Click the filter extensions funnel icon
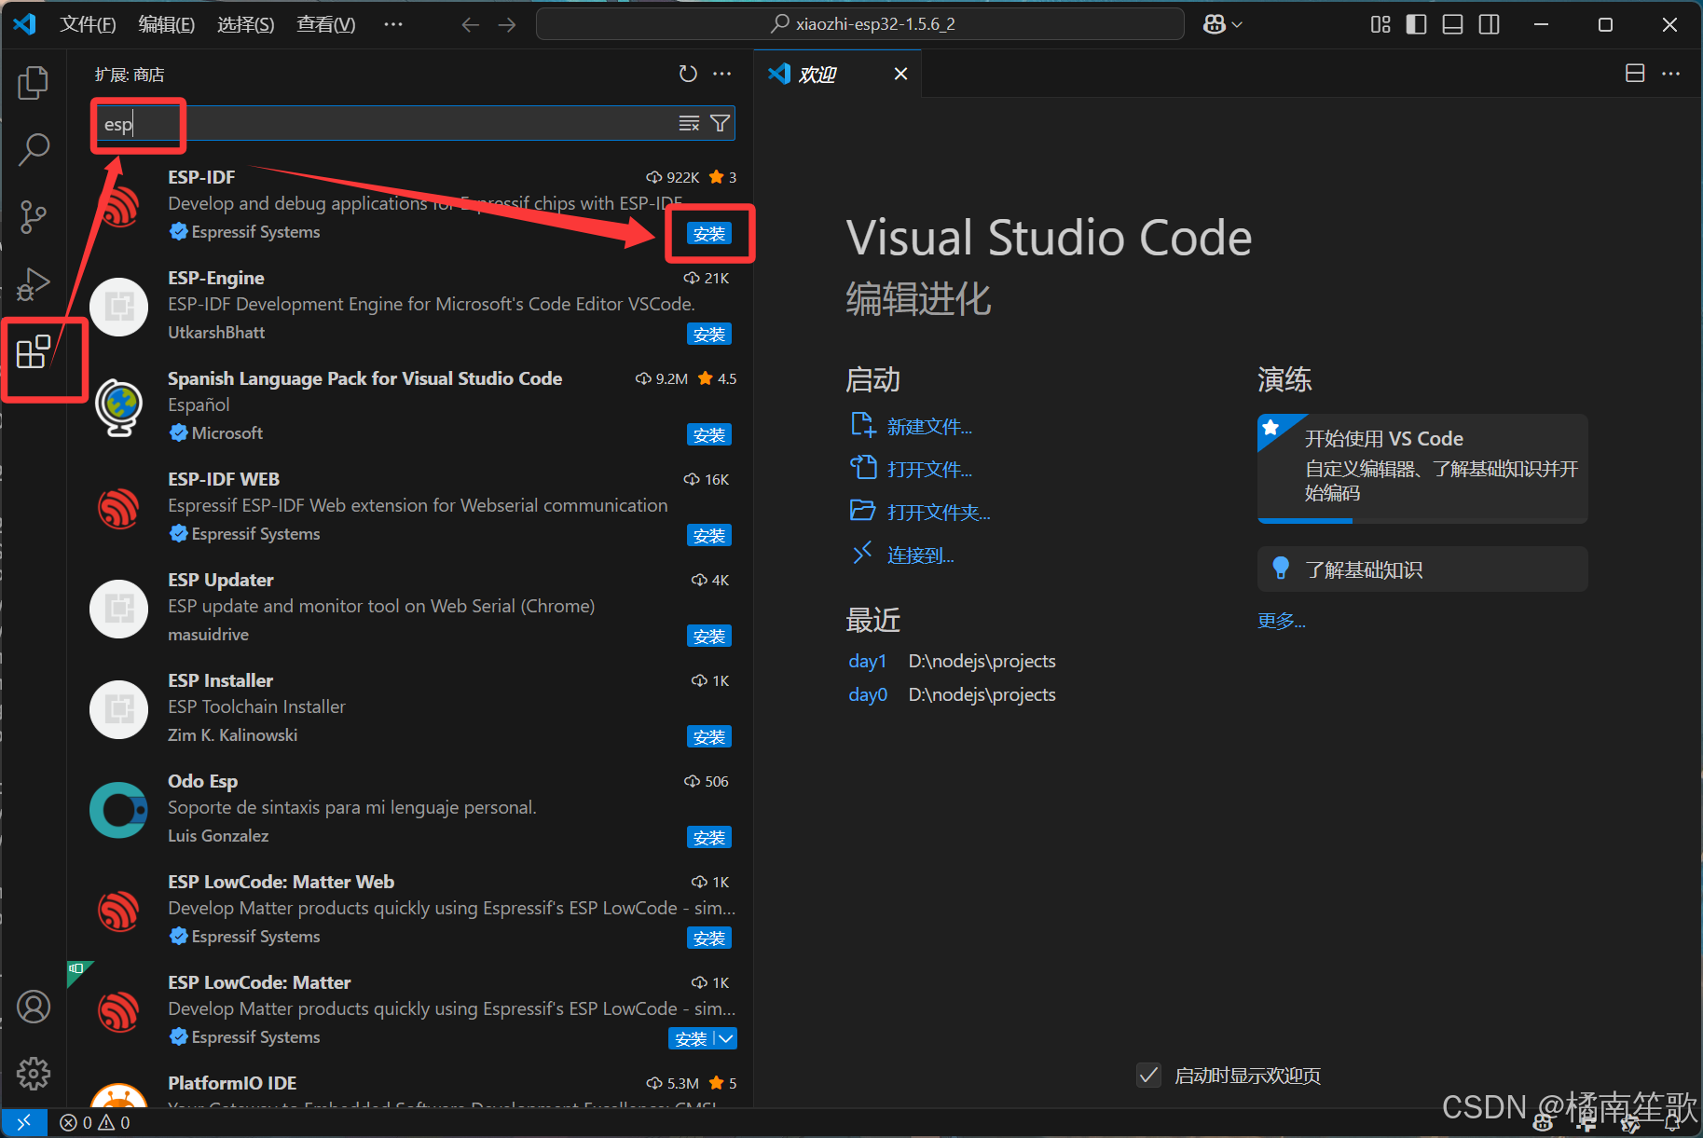1703x1138 pixels. [x=720, y=124]
